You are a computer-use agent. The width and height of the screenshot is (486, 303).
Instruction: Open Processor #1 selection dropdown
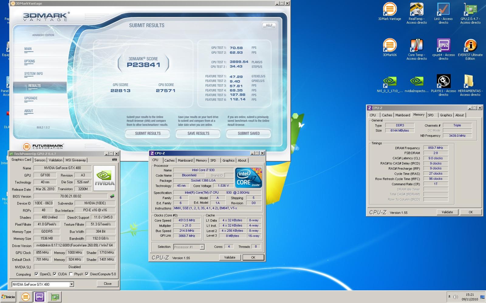click(x=202, y=247)
